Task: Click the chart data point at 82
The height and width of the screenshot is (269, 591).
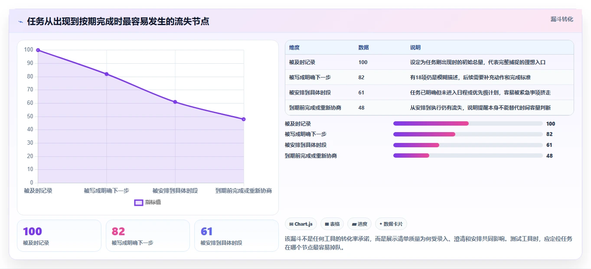Action: (x=107, y=74)
